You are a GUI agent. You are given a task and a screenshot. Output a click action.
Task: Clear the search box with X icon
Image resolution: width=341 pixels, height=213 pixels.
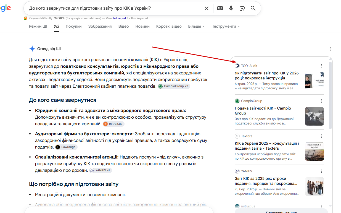[x=207, y=8]
